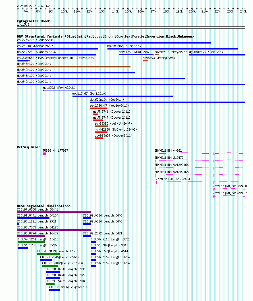Select duplication %ID:91.5783|Length:7730 label
The width and height of the screenshot is (253, 301).
pyautogui.click(x=37, y=245)
